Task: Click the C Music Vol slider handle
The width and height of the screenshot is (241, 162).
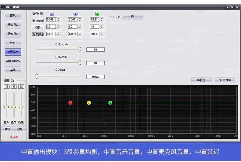Action: pos(80,49)
